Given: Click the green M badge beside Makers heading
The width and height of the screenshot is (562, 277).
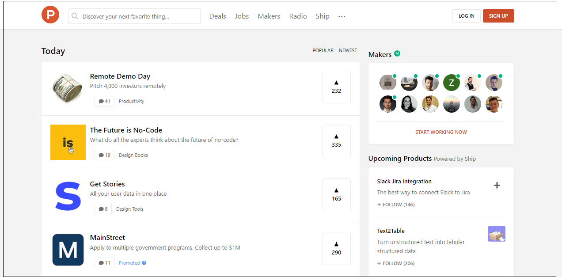Looking at the screenshot, I should pyautogui.click(x=397, y=53).
